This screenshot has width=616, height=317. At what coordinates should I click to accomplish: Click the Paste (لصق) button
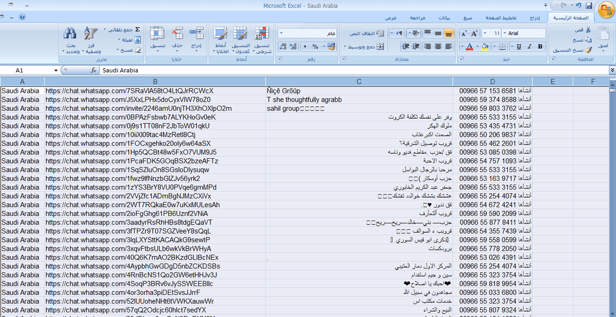click(x=603, y=38)
